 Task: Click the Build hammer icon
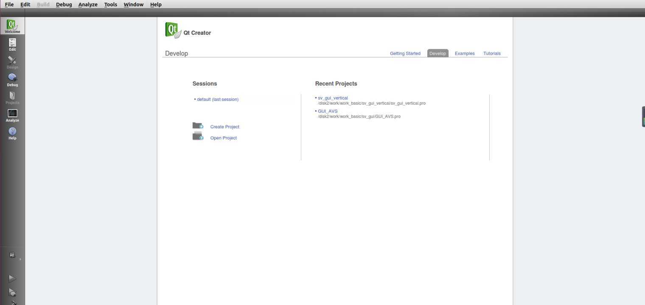pyautogui.click(x=13, y=303)
